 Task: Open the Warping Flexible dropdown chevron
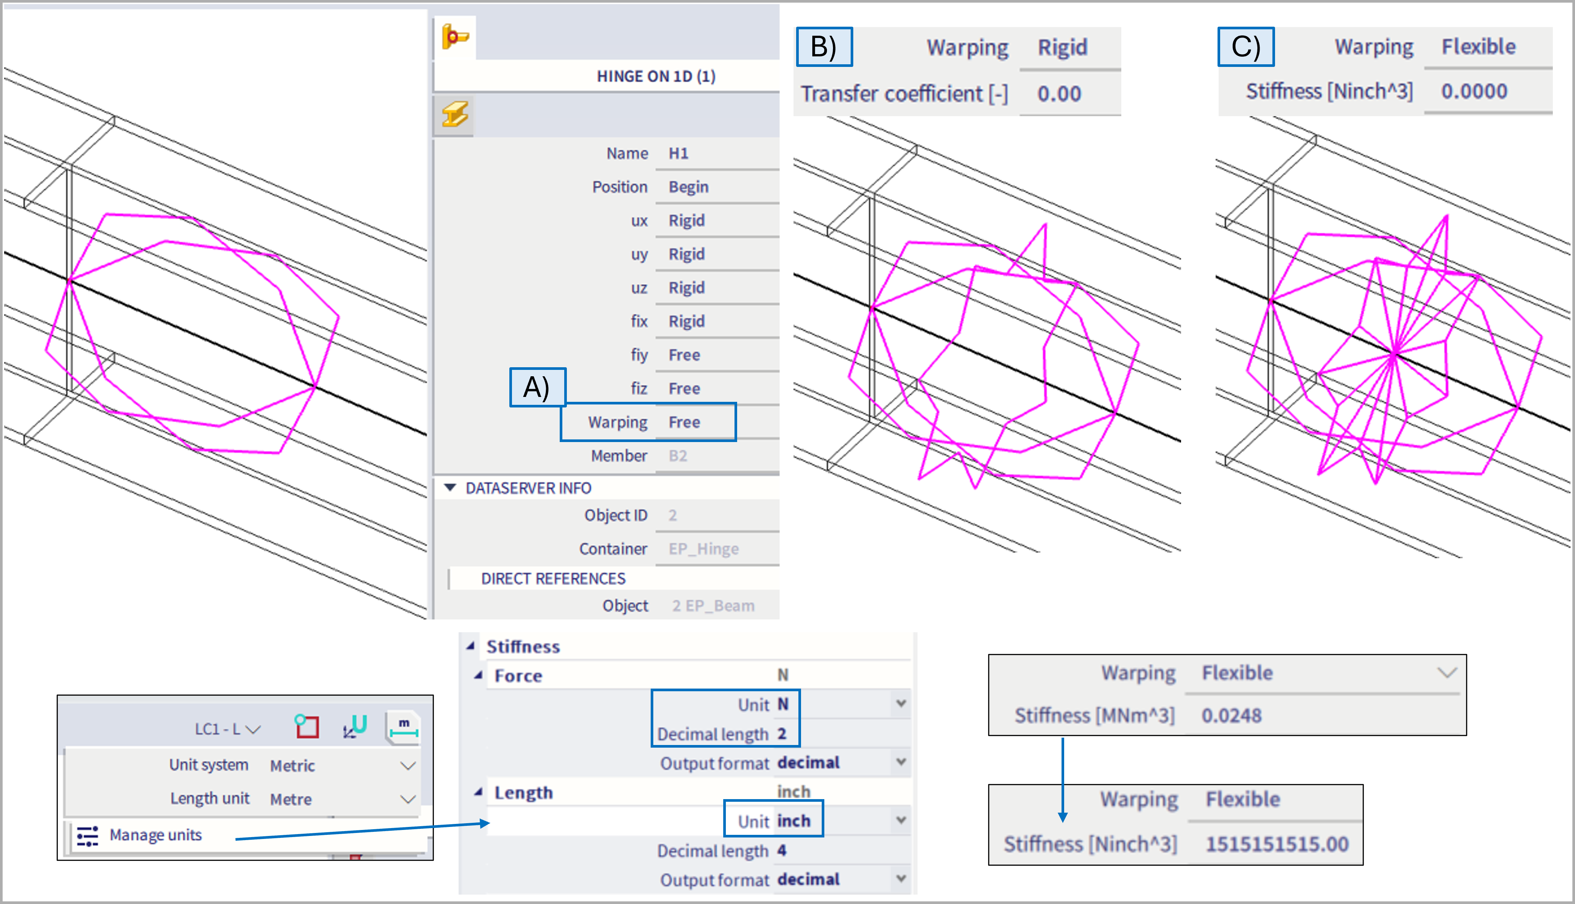(x=1447, y=673)
